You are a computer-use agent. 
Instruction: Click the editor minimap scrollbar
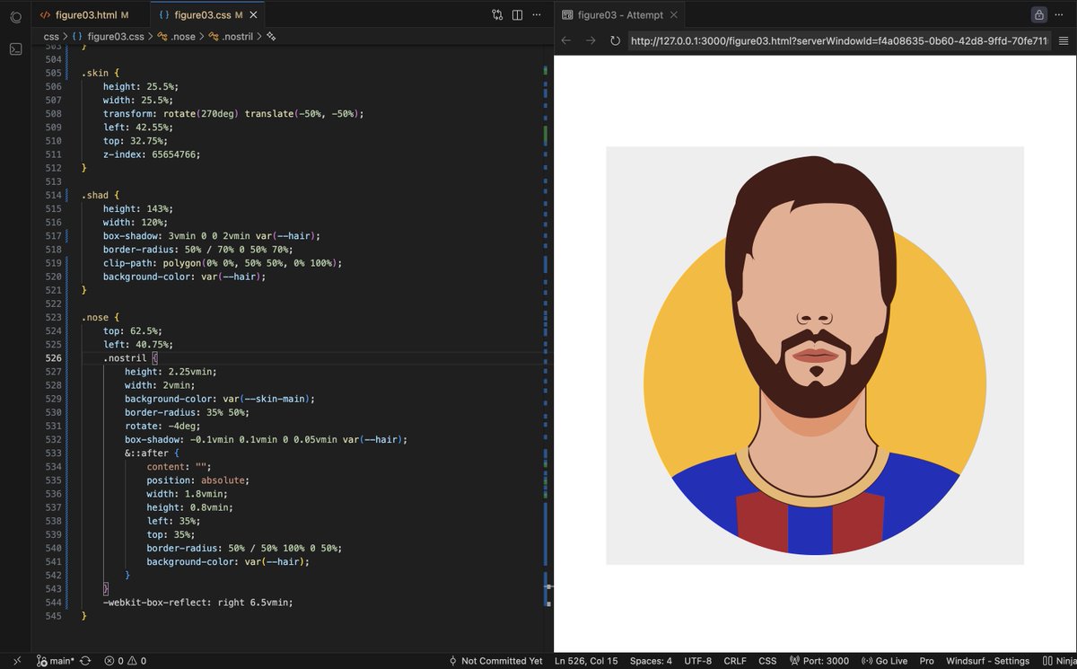(x=546, y=350)
